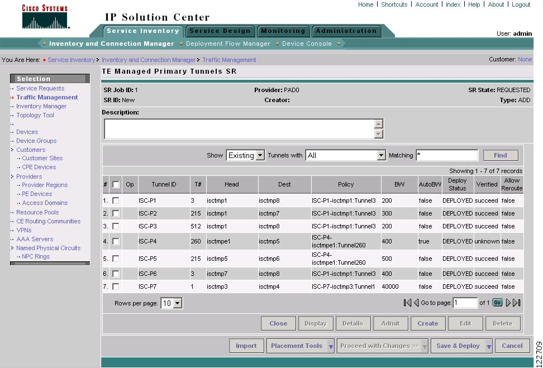Viewport: 543px width, 368px height.
Task: Open the Shortcuts link
Action: click(x=394, y=4)
